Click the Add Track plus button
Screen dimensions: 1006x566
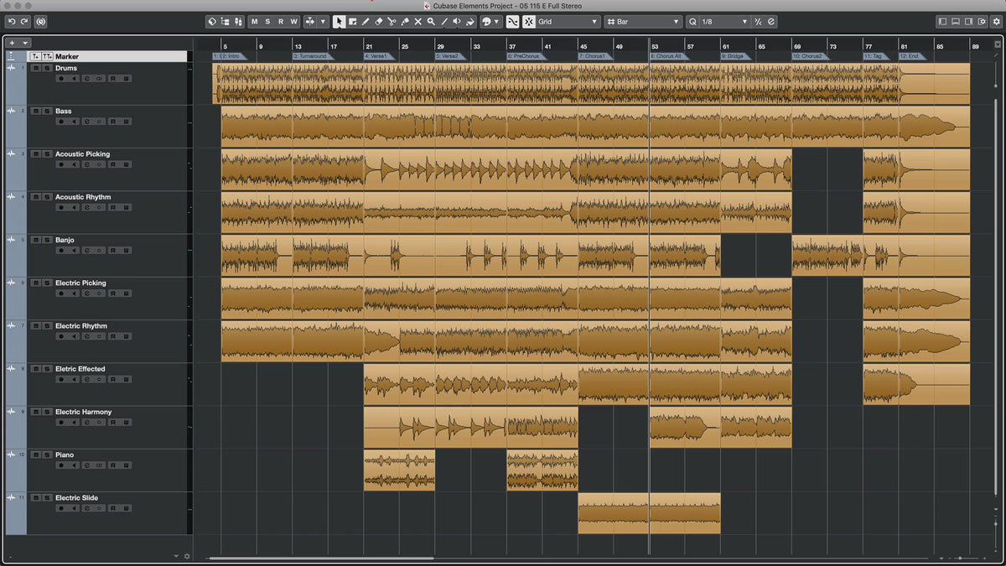pos(12,42)
